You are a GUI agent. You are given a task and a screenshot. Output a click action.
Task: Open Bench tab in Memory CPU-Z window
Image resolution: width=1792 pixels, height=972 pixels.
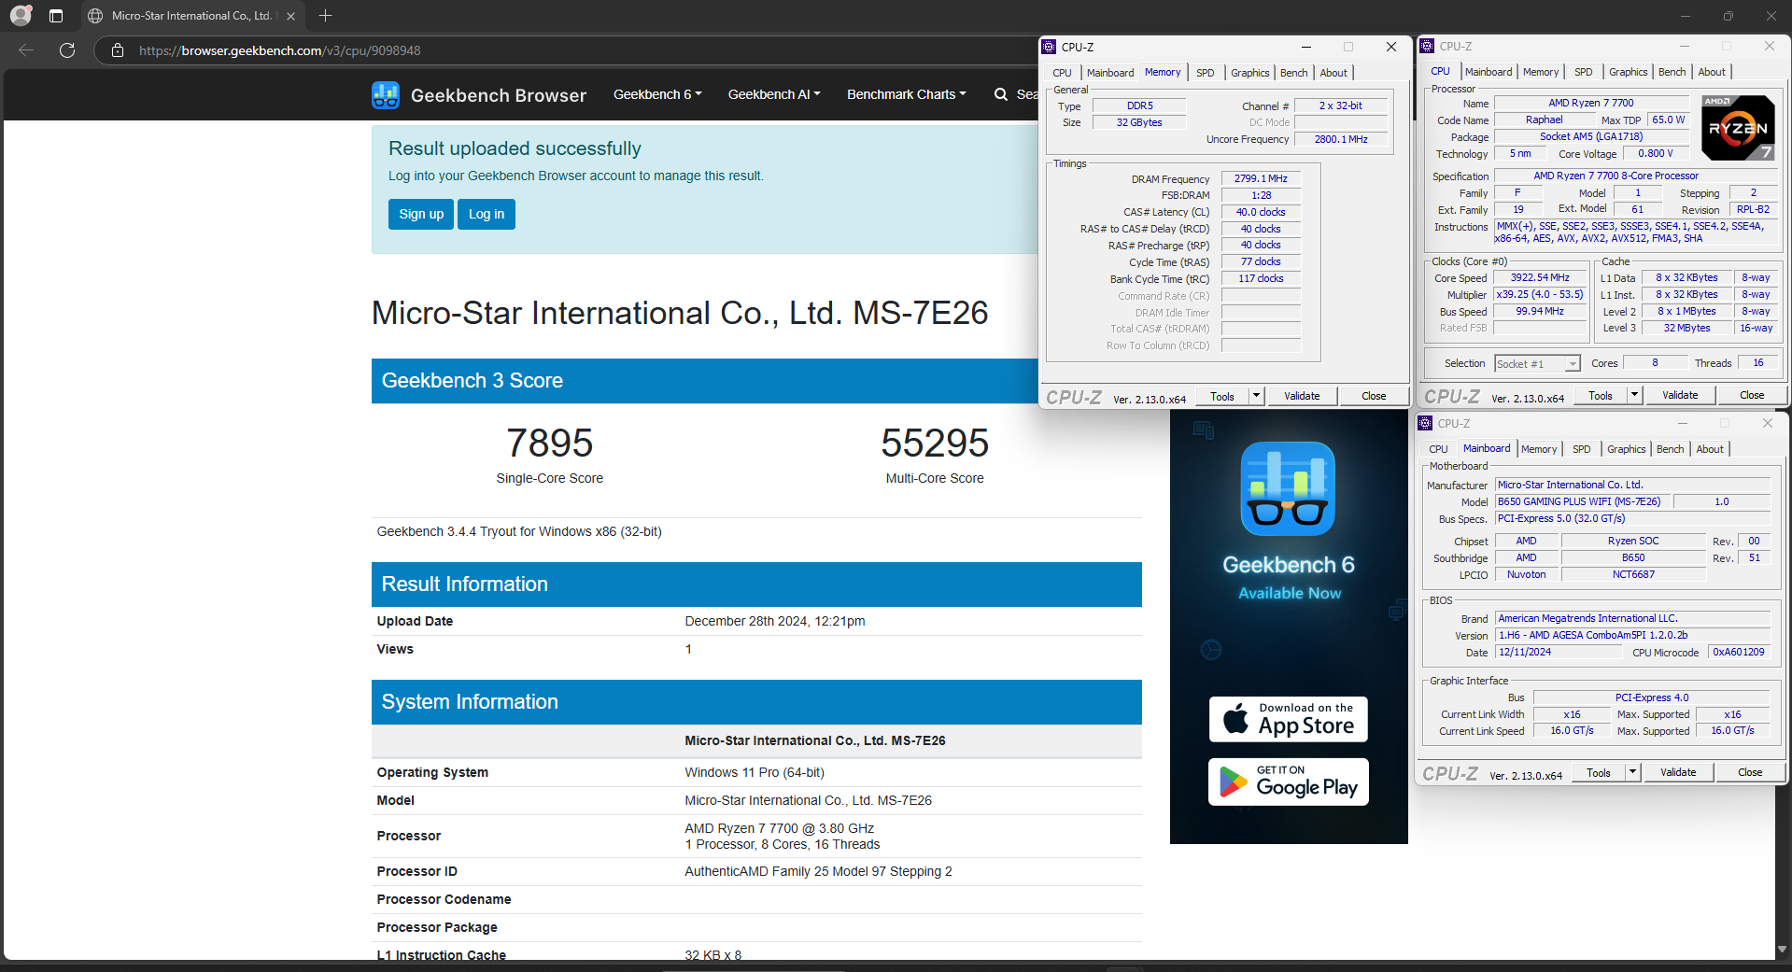1293,73
